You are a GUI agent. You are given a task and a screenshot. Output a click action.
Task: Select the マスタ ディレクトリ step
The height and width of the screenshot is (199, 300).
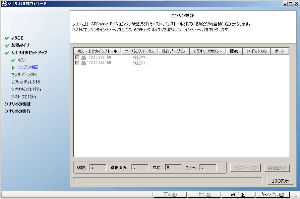coord(24,74)
